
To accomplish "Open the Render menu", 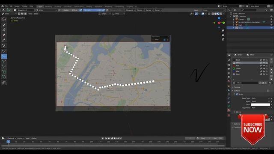I will tap(17, 6).
